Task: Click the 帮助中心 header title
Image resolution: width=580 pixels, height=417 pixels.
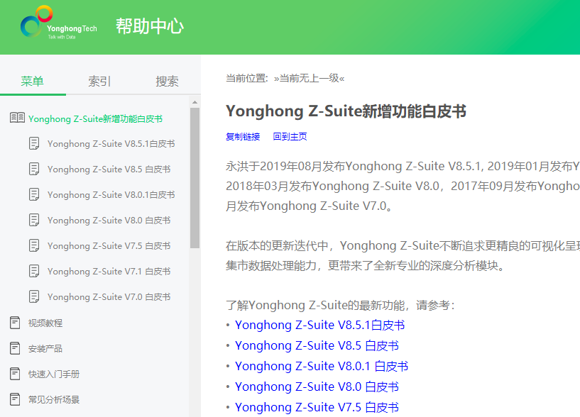Action: coord(150,26)
